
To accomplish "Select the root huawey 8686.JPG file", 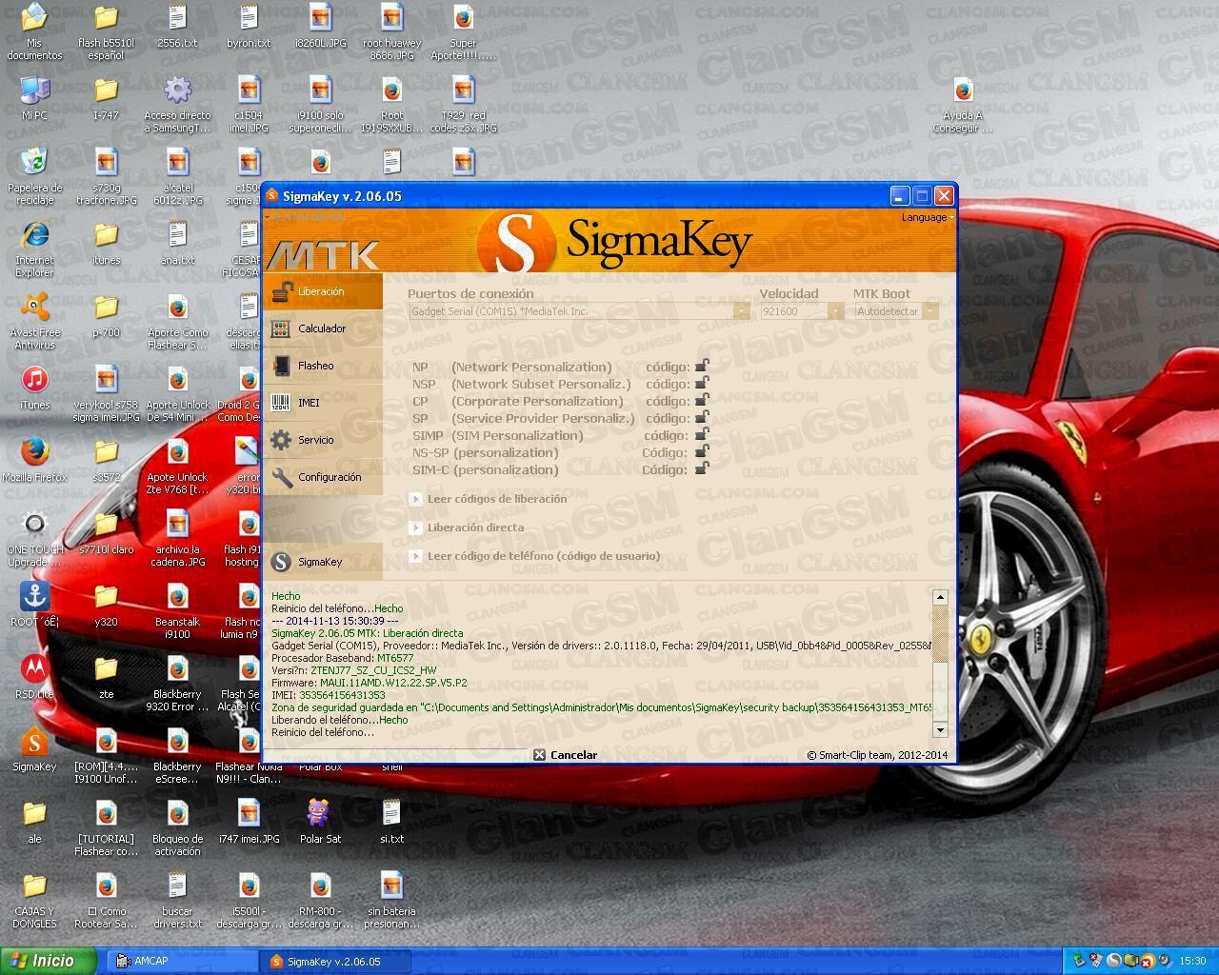I will pyautogui.click(x=391, y=31).
